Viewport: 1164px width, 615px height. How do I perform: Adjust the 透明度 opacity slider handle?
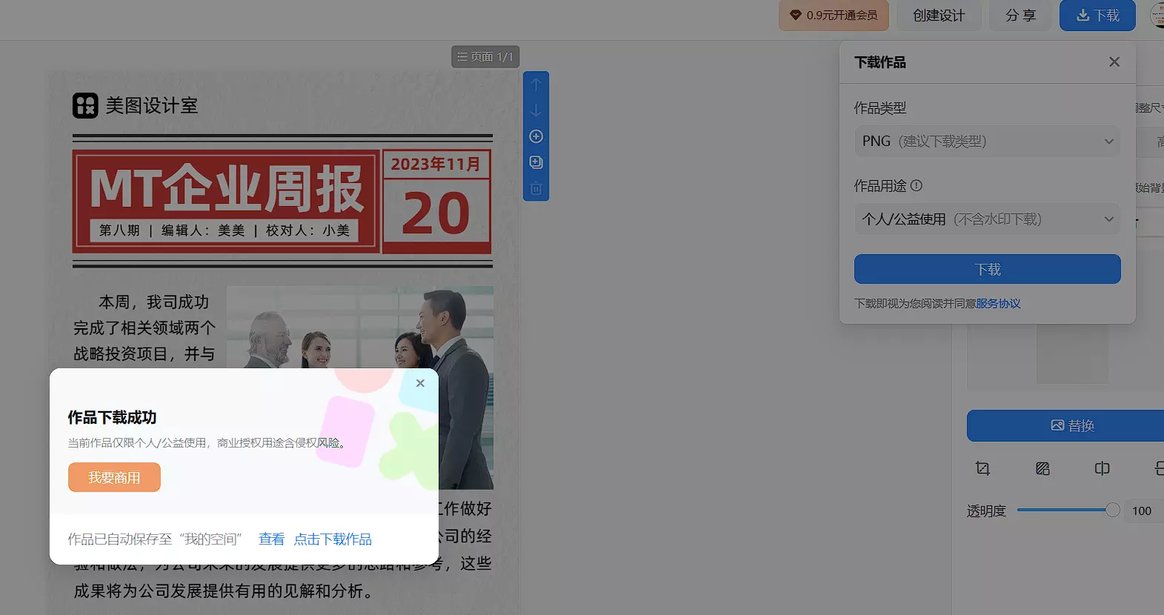point(1112,510)
